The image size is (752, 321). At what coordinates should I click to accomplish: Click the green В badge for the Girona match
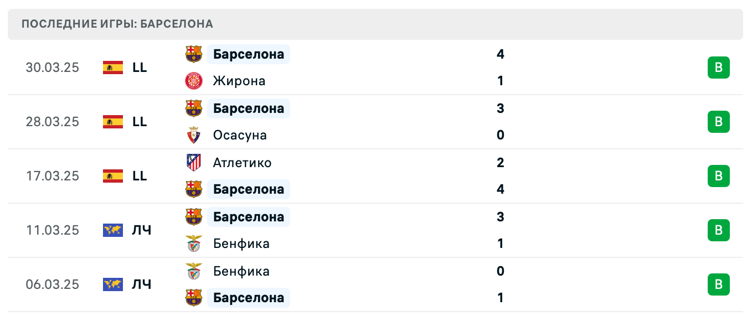[x=718, y=67]
